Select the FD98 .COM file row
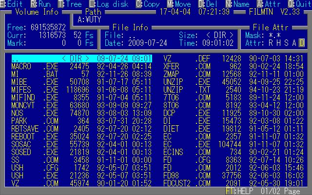 click(234, 175)
